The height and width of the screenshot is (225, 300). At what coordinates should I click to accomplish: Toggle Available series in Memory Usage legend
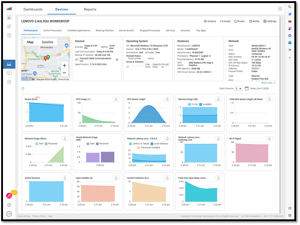pyautogui.click(x=205, y=104)
